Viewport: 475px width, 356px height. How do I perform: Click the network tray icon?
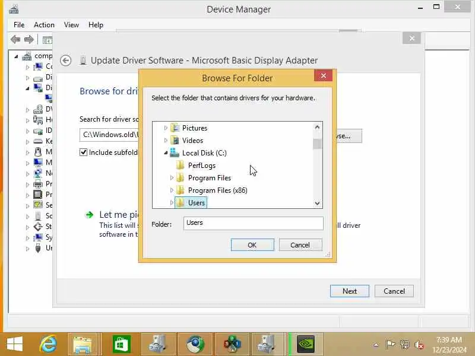tap(404, 345)
